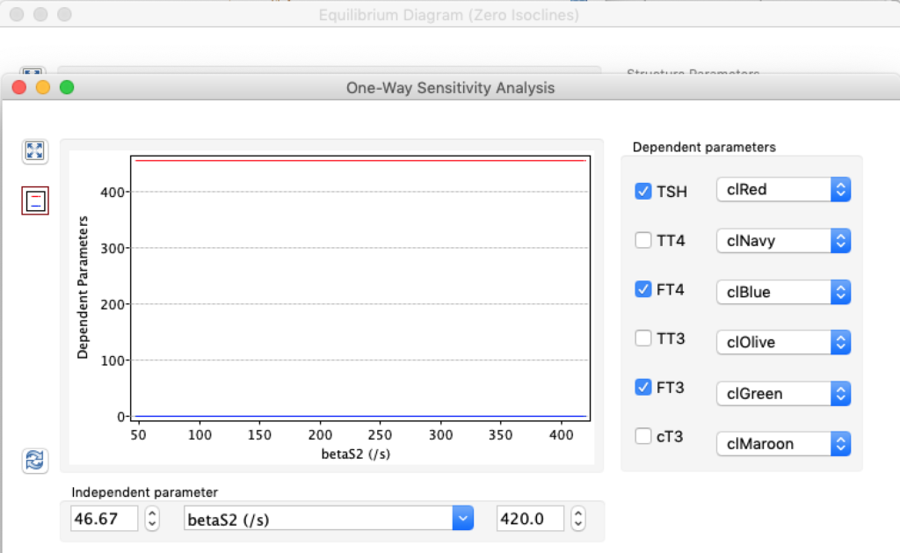Open the clBlue color dropdown for FT4
Image resolution: width=900 pixels, height=553 pixels.
coord(783,292)
